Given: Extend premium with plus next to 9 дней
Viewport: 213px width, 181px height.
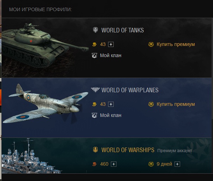Looking at the screenshot, I should [177, 164].
